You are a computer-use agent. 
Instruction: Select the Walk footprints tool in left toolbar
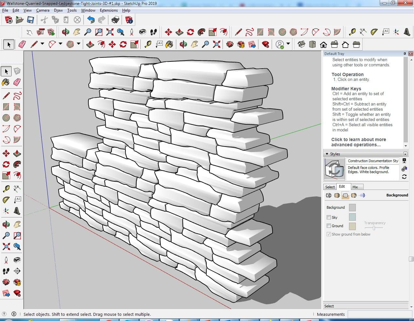(6, 271)
